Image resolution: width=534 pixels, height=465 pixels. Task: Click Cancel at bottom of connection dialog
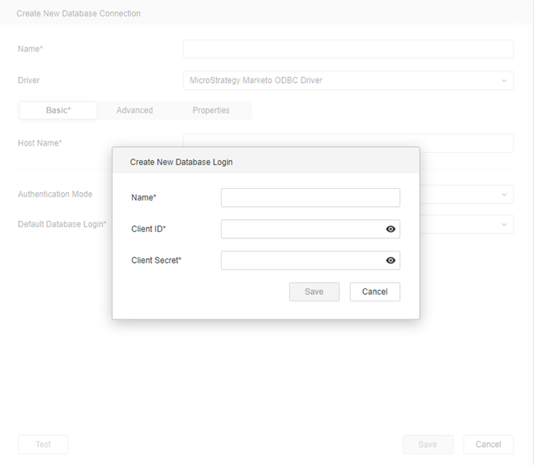[488, 444]
